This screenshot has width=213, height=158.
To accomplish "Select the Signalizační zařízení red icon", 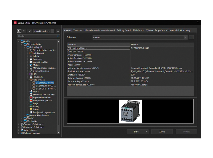I will (x=31, y=98).
